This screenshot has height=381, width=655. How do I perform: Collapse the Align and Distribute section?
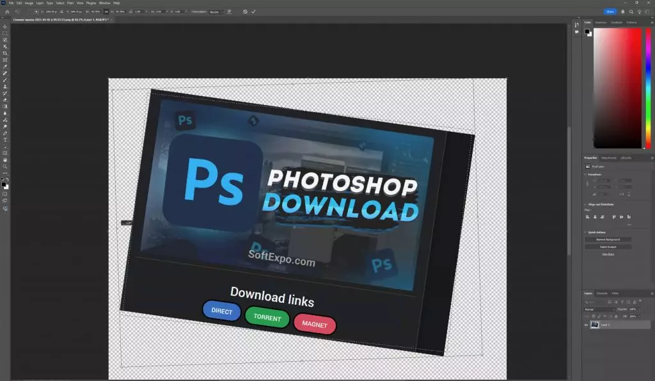(585, 204)
